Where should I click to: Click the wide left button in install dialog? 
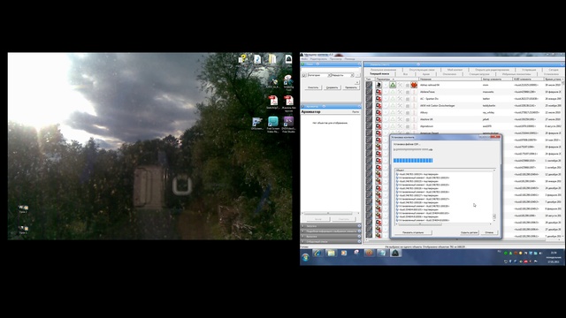(x=413, y=232)
